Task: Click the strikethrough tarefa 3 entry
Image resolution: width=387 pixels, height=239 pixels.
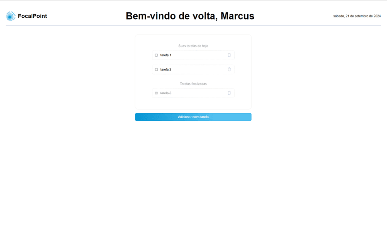Action: (x=166, y=93)
